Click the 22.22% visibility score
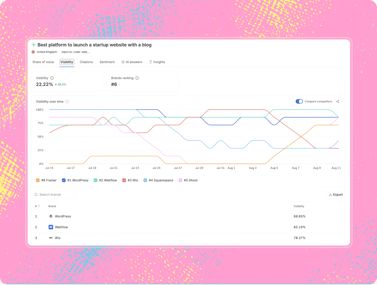This screenshot has width=377, height=285. 45,84
